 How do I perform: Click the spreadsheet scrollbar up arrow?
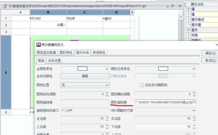pyautogui.click(x=181, y=17)
